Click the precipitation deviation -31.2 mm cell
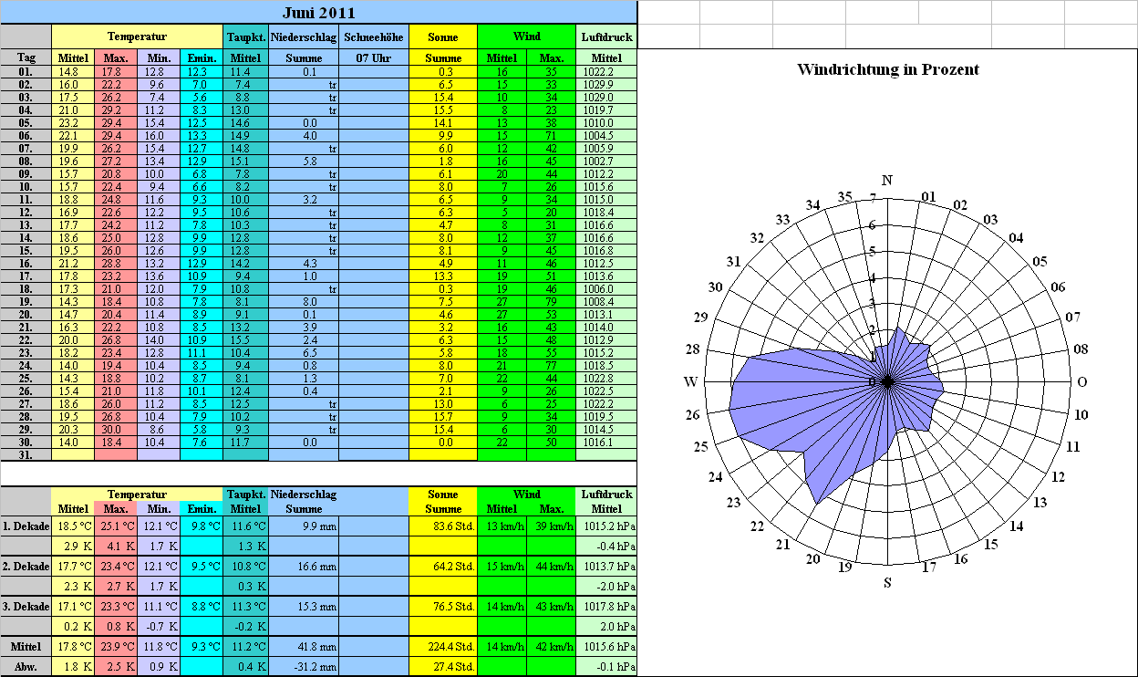The image size is (1138, 677). [x=304, y=666]
